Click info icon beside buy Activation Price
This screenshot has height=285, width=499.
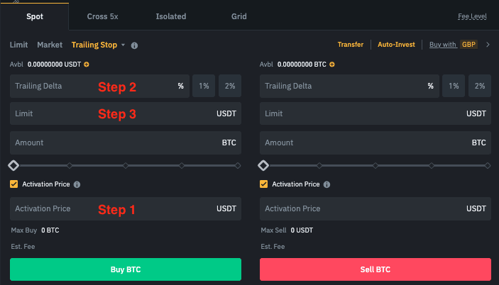pyautogui.click(x=77, y=184)
